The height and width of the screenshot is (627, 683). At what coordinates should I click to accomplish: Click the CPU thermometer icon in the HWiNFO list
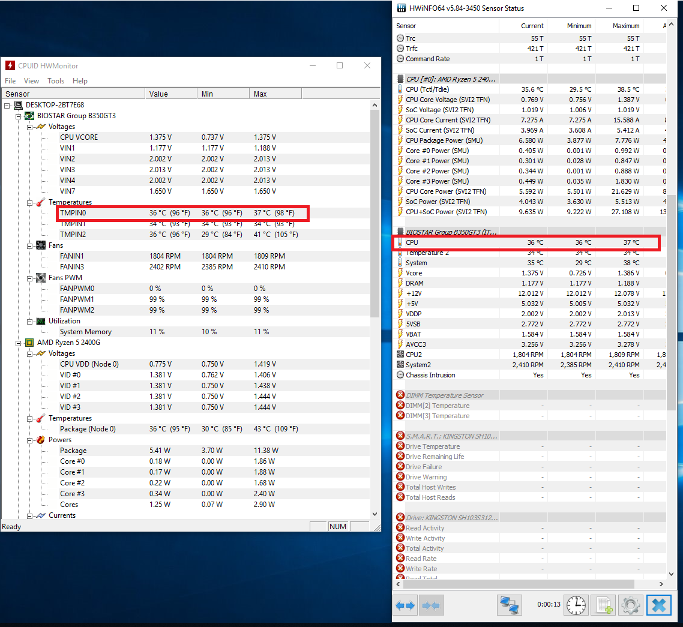pyautogui.click(x=400, y=242)
